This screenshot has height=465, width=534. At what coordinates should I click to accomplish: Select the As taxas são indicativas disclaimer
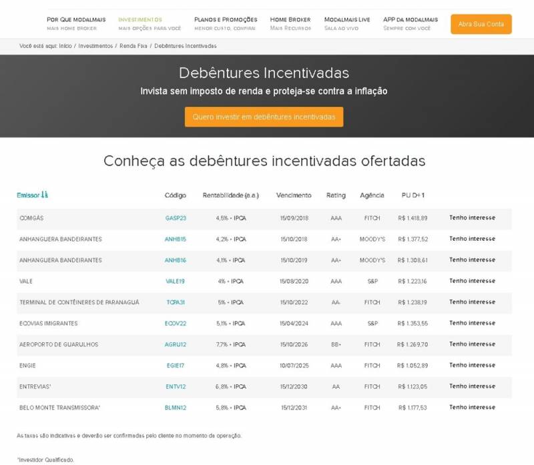[129, 436]
